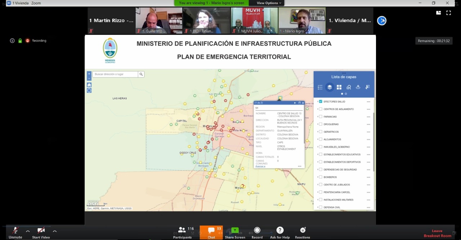Open popup actions three-dot menu
Image resolution: width=461 pixels, height=240 pixels.
coord(300,166)
